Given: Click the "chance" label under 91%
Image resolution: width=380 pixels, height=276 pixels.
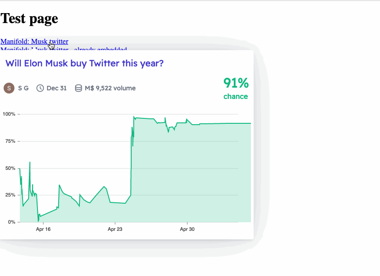Looking at the screenshot, I should [236, 96].
